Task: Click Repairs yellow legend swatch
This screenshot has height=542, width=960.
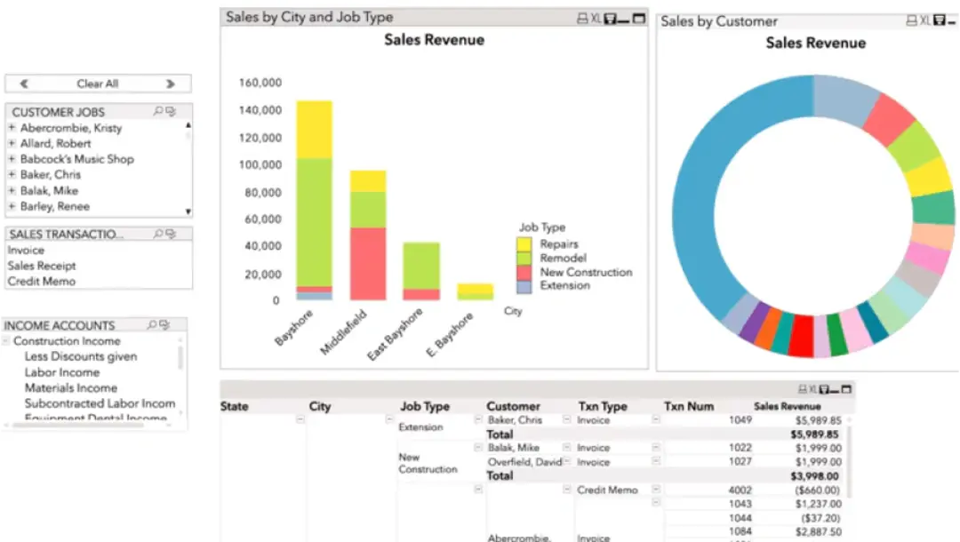Action: click(x=524, y=244)
